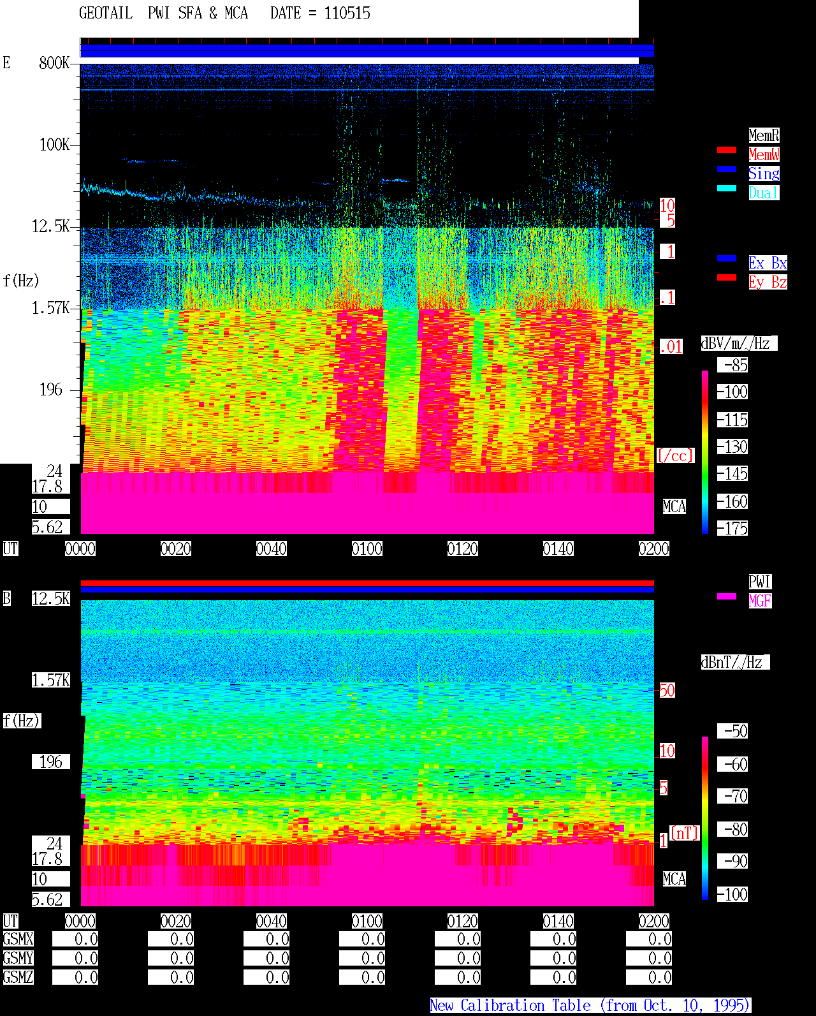Screen dimensions: 816x1016
Task: Click the dBV/m/√Hz unit label
Action: (739, 343)
